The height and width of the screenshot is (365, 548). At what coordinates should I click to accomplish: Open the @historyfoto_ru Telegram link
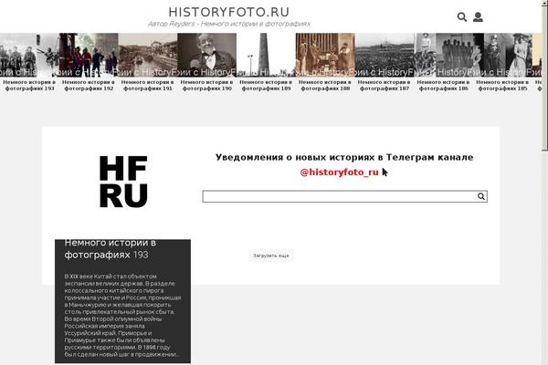click(340, 172)
